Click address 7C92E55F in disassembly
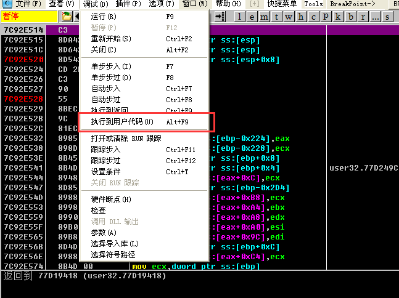399x298 pixels. [x=23, y=227]
